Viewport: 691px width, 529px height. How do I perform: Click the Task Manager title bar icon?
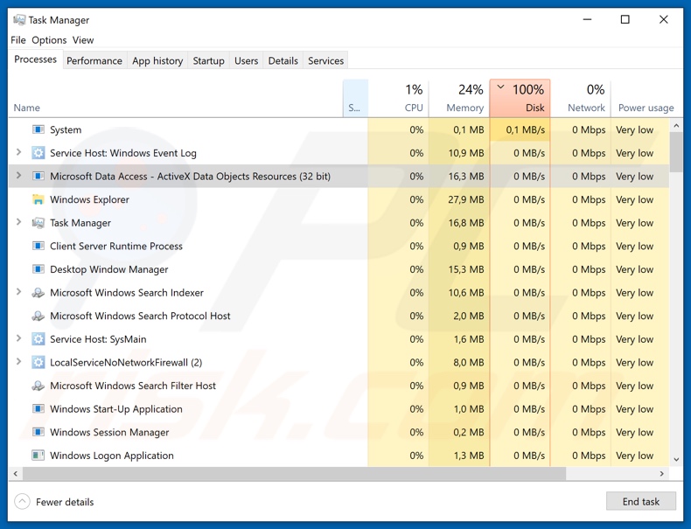click(19, 20)
